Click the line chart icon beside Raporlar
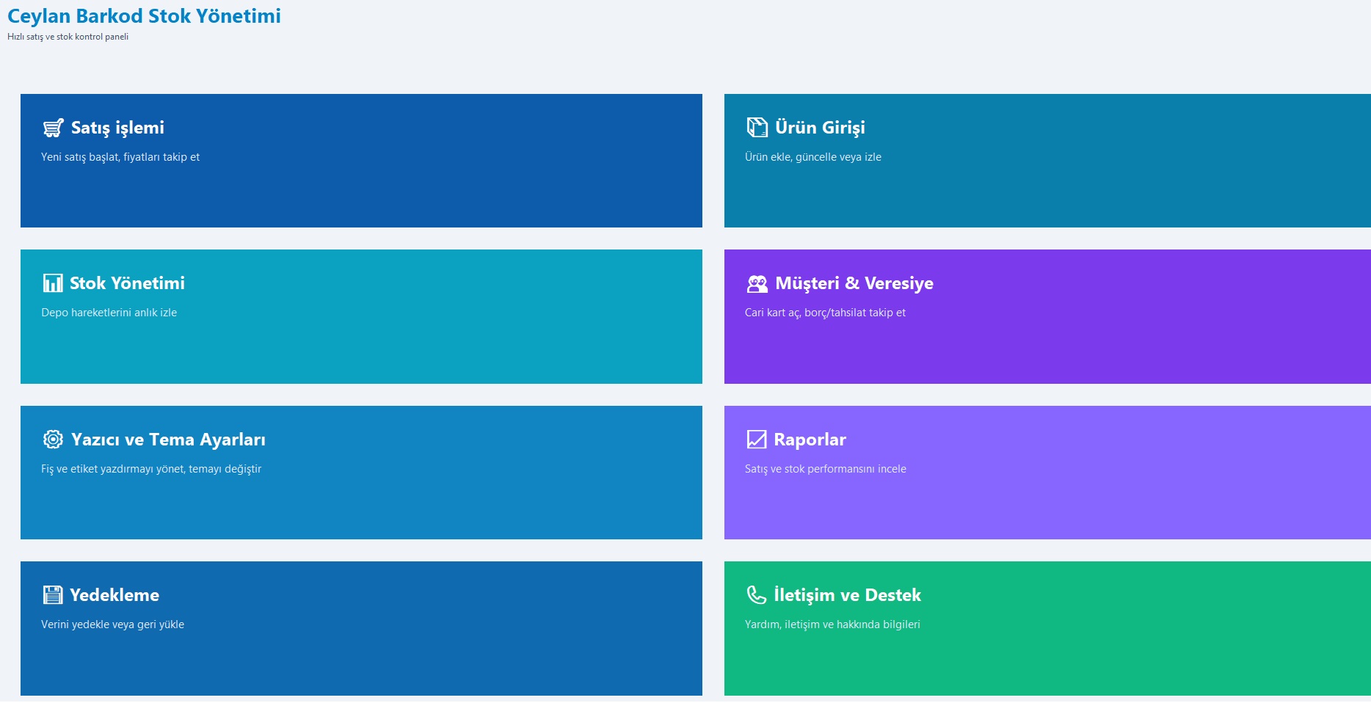Image resolution: width=1371 pixels, height=703 pixels. click(756, 440)
